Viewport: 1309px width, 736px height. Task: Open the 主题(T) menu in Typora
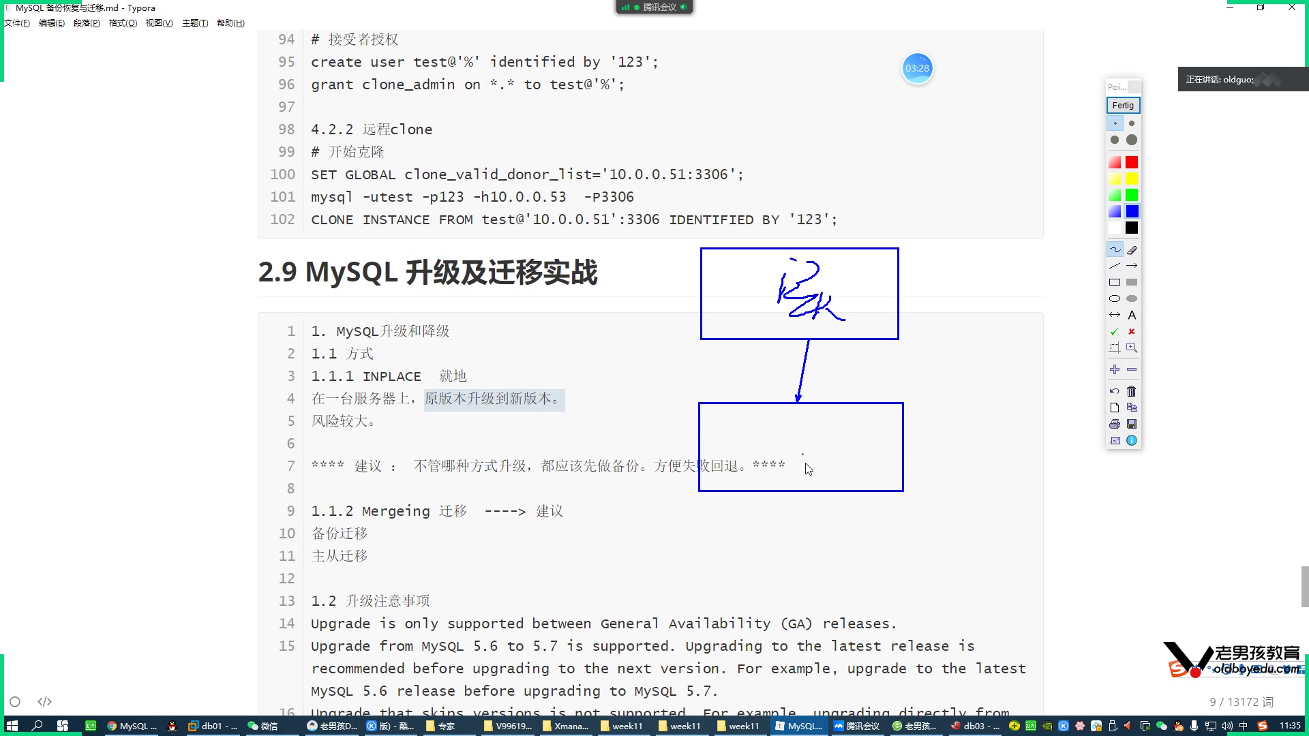pyautogui.click(x=195, y=22)
